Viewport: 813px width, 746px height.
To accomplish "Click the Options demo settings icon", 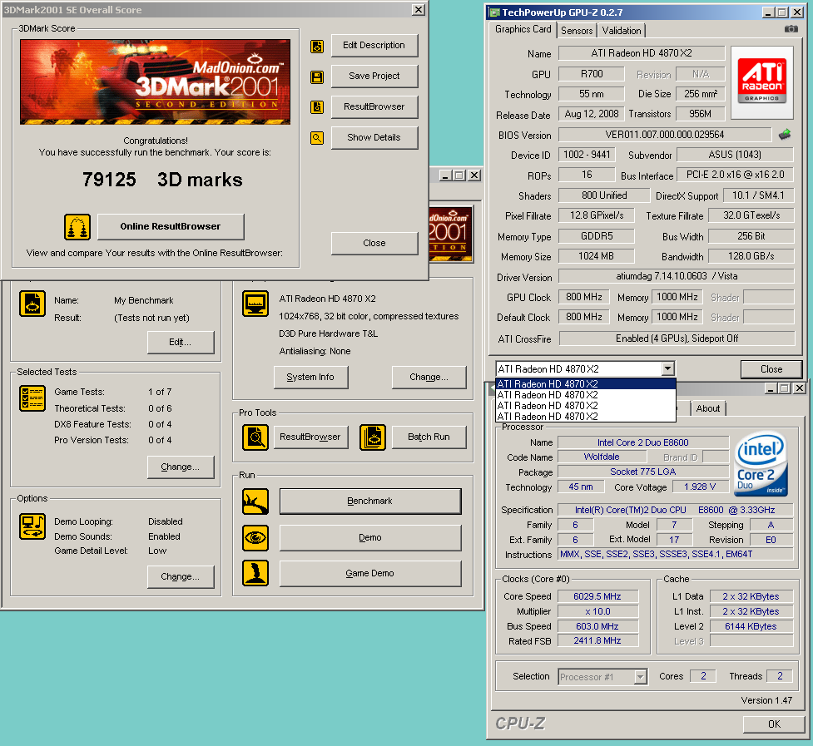I will pyautogui.click(x=32, y=526).
